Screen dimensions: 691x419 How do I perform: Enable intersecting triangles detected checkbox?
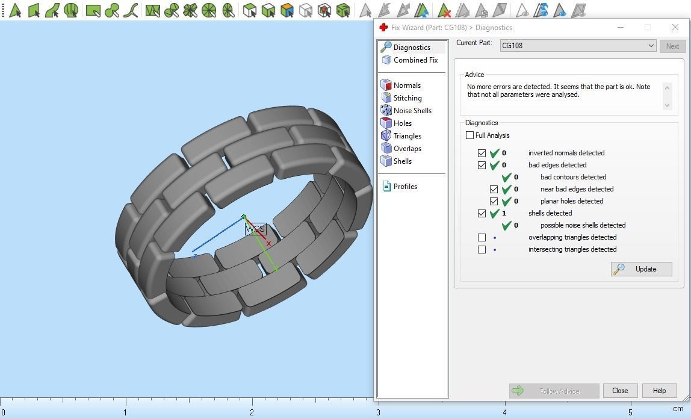tap(482, 249)
